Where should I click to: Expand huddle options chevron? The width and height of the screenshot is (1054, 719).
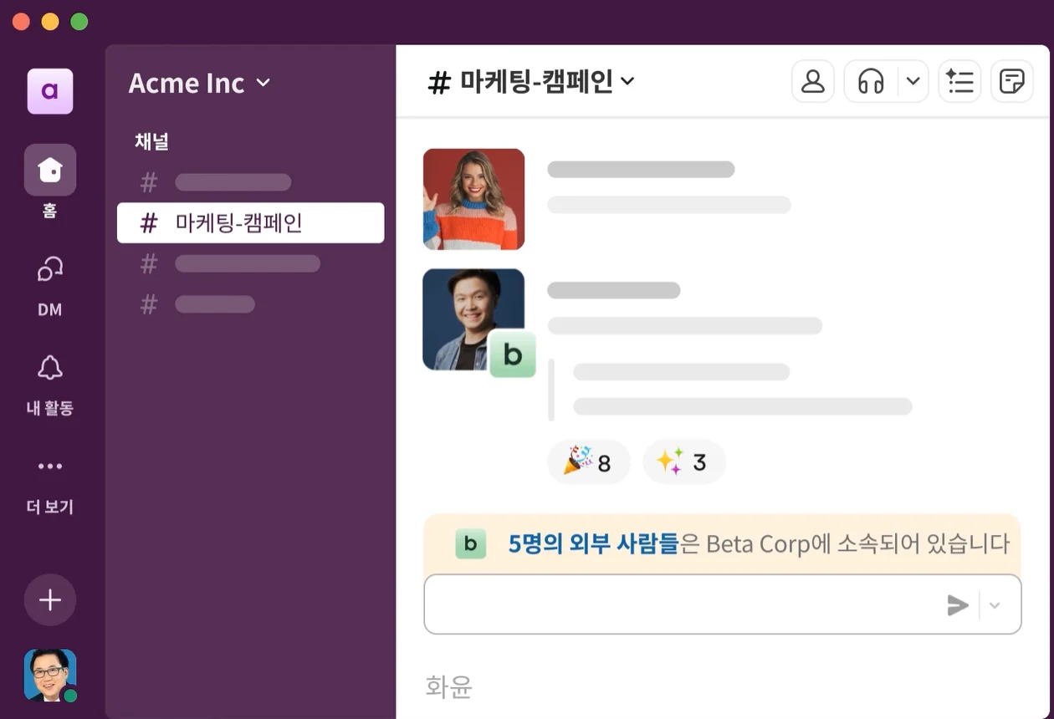pos(913,82)
